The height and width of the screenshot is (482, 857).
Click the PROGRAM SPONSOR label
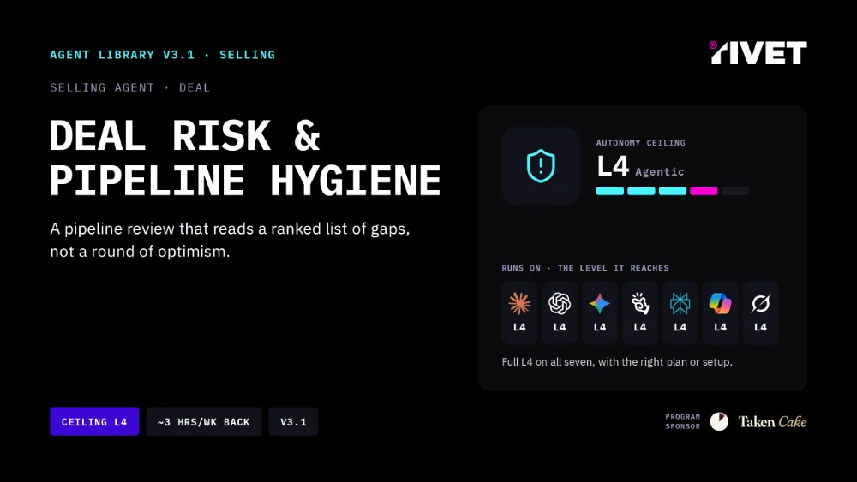[x=683, y=421]
